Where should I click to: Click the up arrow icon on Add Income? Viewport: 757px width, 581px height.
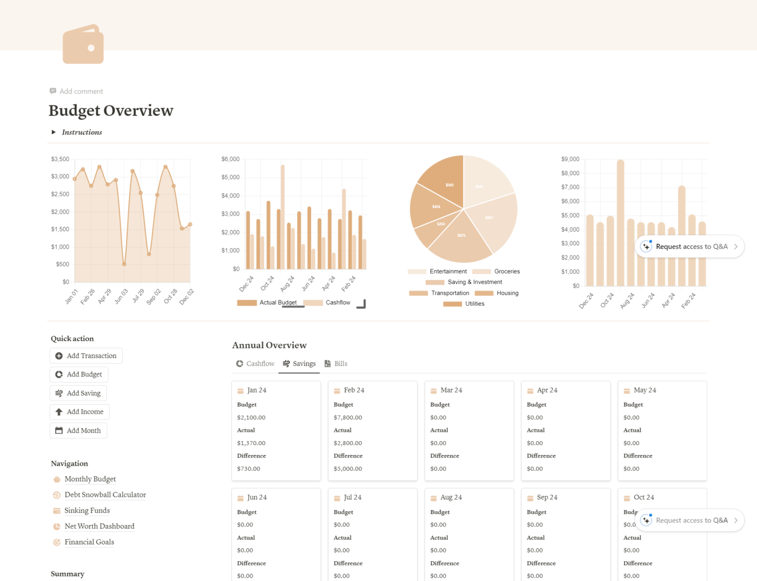pyautogui.click(x=59, y=412)
